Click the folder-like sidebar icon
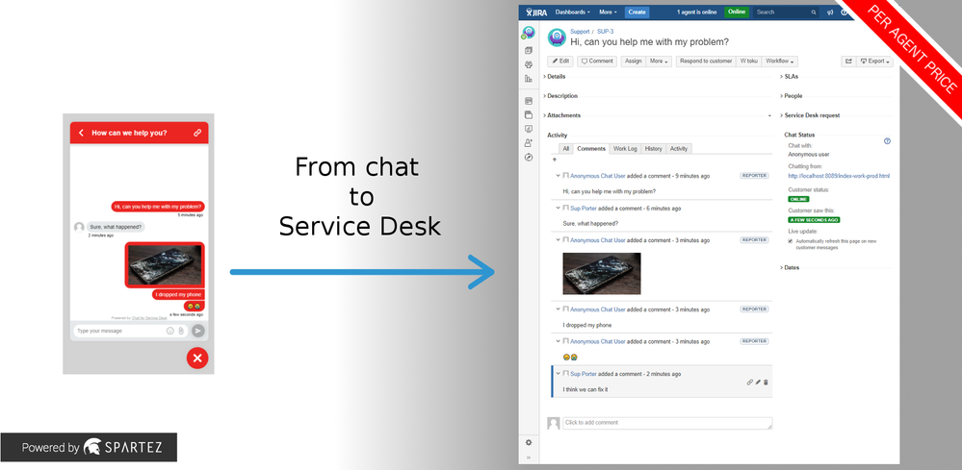962x470 pixels. pos(529,114)
